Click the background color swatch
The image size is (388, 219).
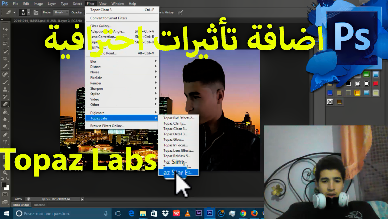pos(7,188)
